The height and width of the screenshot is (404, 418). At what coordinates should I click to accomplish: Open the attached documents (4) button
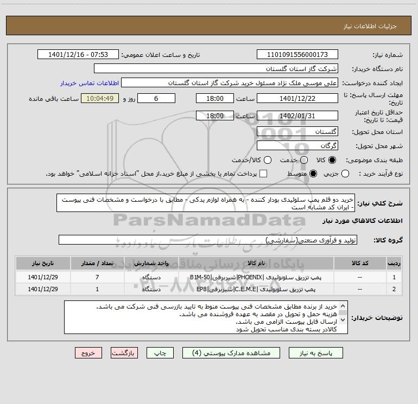[x=231, y=353]
